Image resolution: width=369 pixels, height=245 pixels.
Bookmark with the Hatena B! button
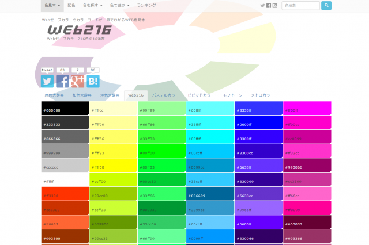[x=93, y=81]
